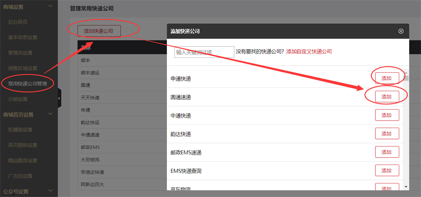Image resolution: width=421 pixels, height=197 pixels.
Task: Add 中通快递 with its 添加 button
Action: (387, 115)
